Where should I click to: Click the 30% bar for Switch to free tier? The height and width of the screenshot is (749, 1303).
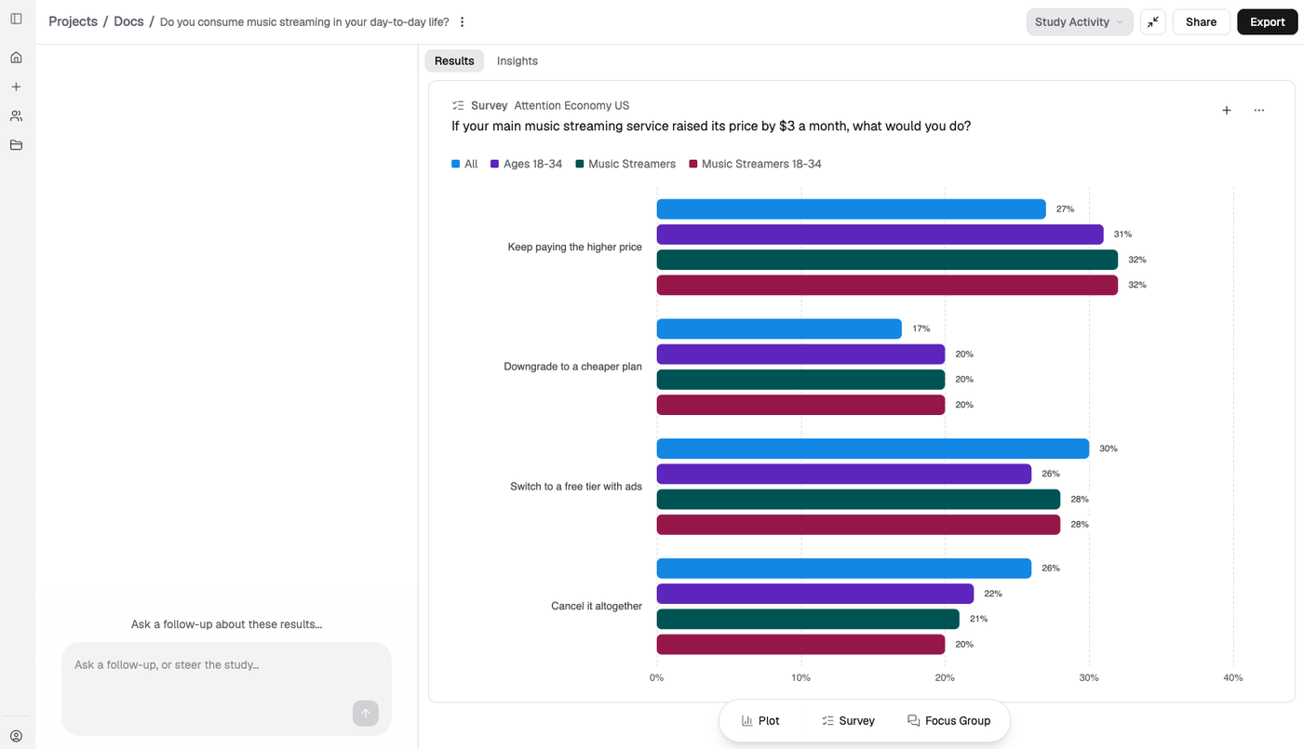point(873,448)
